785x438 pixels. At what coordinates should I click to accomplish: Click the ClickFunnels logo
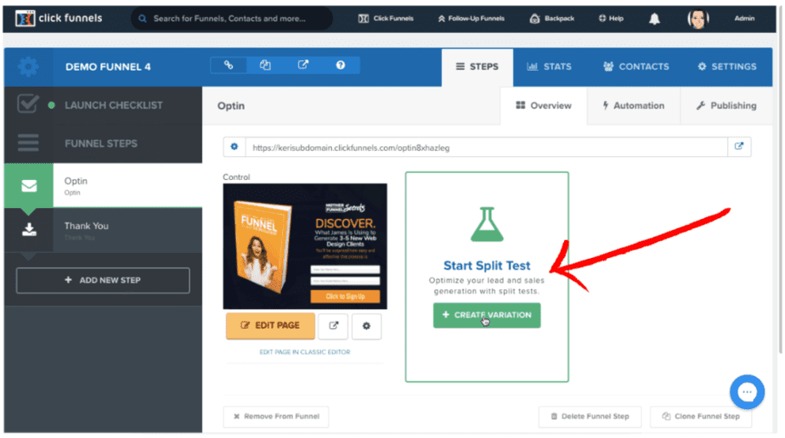[x=58, y=19]
